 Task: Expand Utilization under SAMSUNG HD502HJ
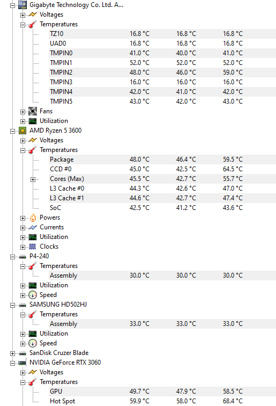point(23,334)
